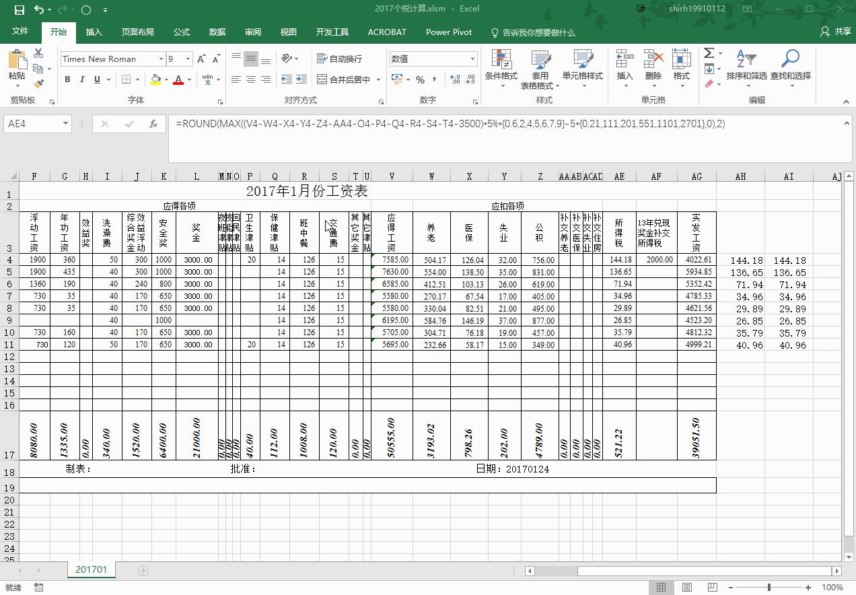Screen dimensions: 856x595
Task: Switch to the 公式 ribbon tab
Action: [180, 32]
